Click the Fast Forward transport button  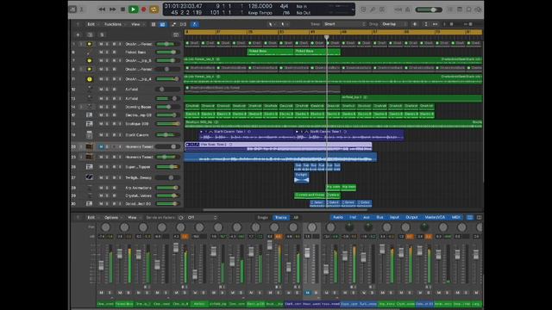pos(113,9)
